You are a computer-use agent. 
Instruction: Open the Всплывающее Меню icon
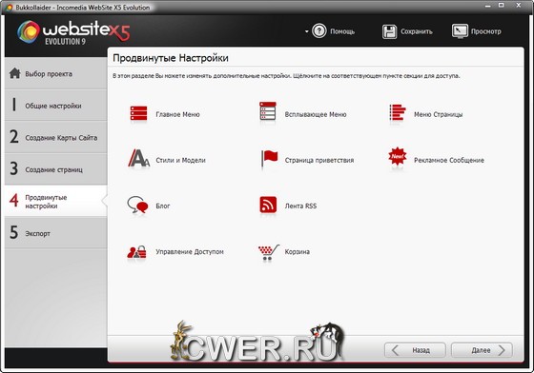[x=268, y=111]
